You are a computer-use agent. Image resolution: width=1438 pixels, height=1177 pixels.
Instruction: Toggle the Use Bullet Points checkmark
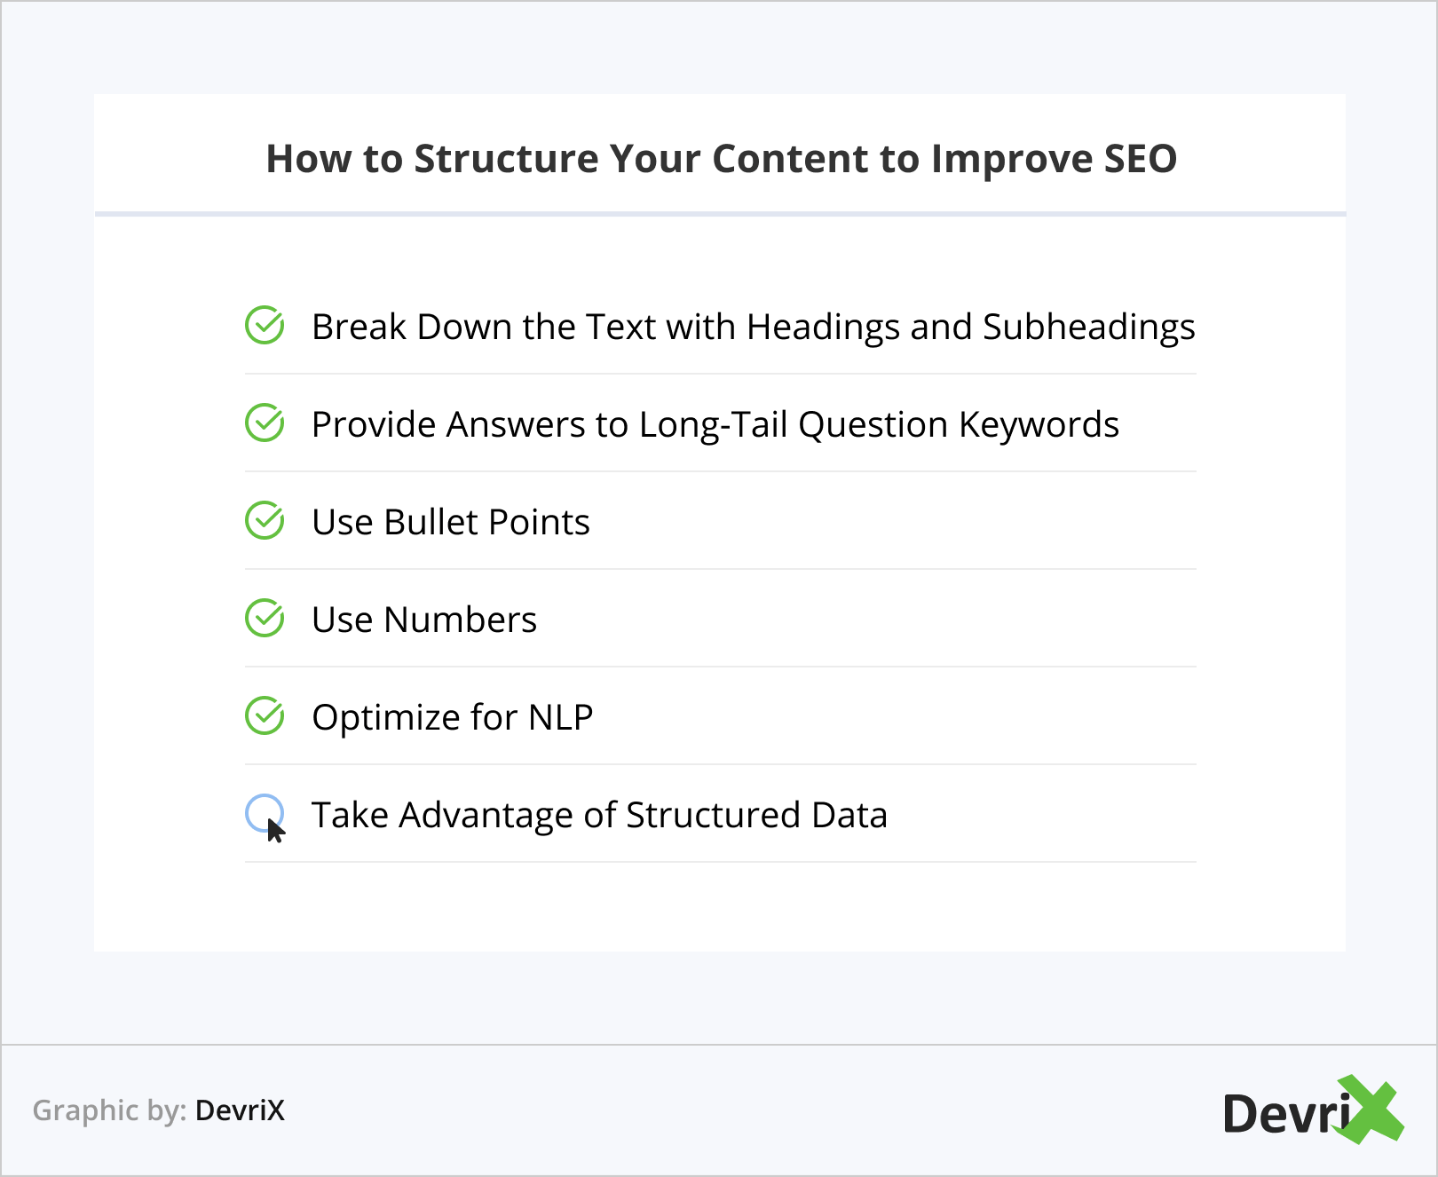click(x=265, y=521)
